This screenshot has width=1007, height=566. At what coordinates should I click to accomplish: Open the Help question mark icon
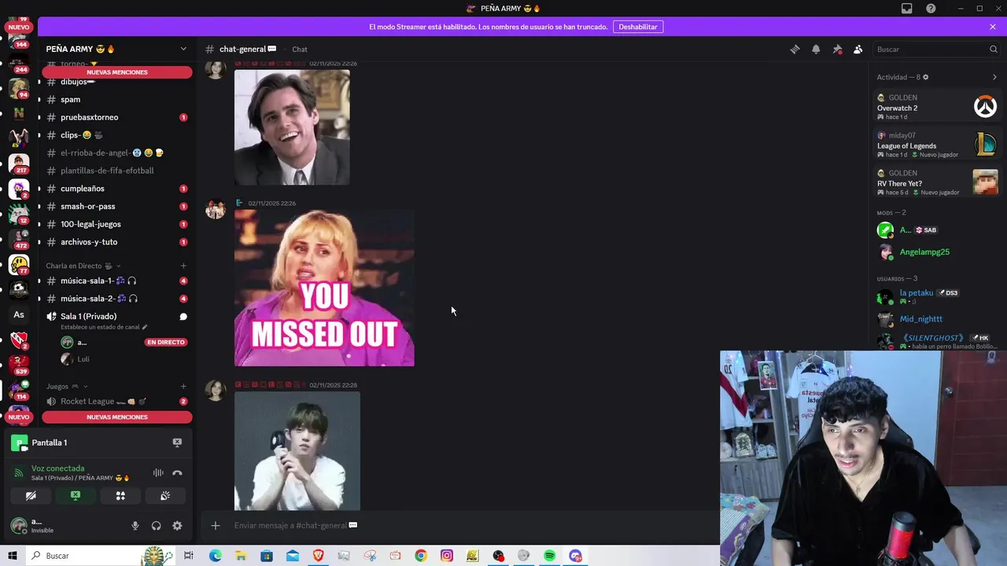(x=931, y=9)
